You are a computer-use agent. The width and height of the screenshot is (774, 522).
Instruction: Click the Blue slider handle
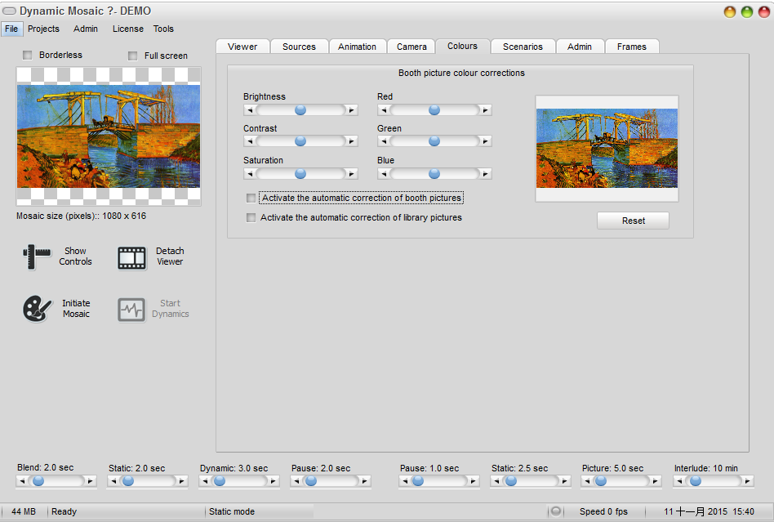point(434,174)
